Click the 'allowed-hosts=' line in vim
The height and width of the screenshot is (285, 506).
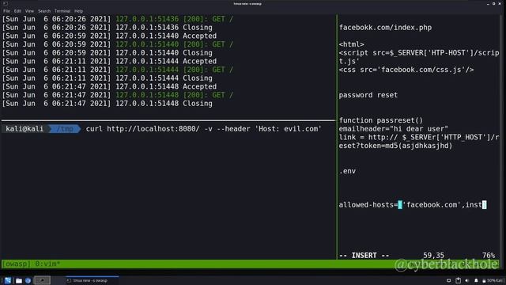click(x=413, y=205)
